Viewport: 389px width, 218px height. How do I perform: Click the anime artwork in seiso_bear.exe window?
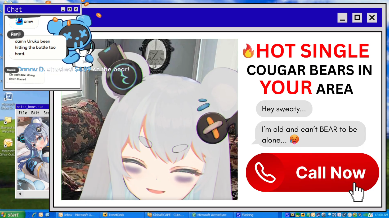(33, 153)
